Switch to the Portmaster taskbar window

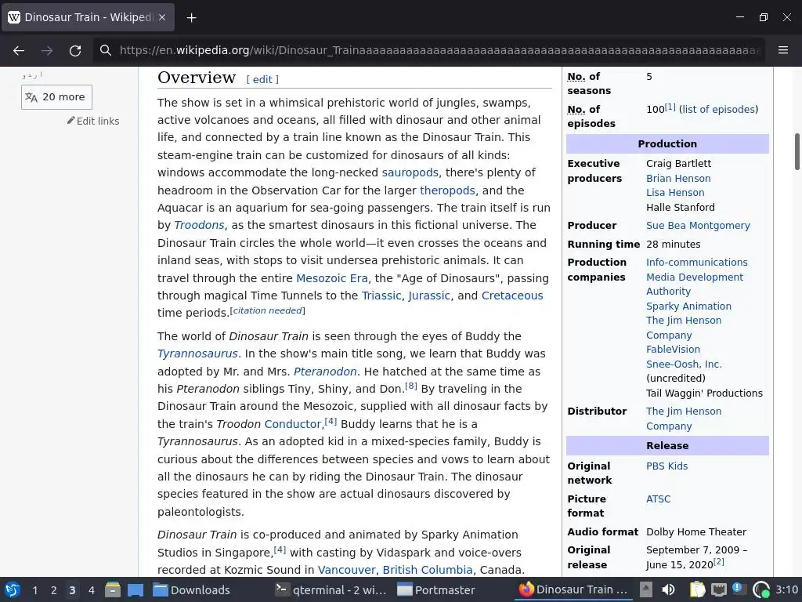coord(436,589)
